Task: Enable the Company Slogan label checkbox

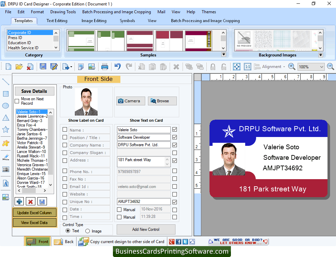Action: point(65,153)
